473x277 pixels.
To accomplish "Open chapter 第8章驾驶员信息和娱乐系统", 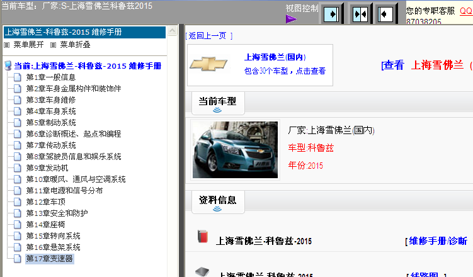I will tap(73, 157).
